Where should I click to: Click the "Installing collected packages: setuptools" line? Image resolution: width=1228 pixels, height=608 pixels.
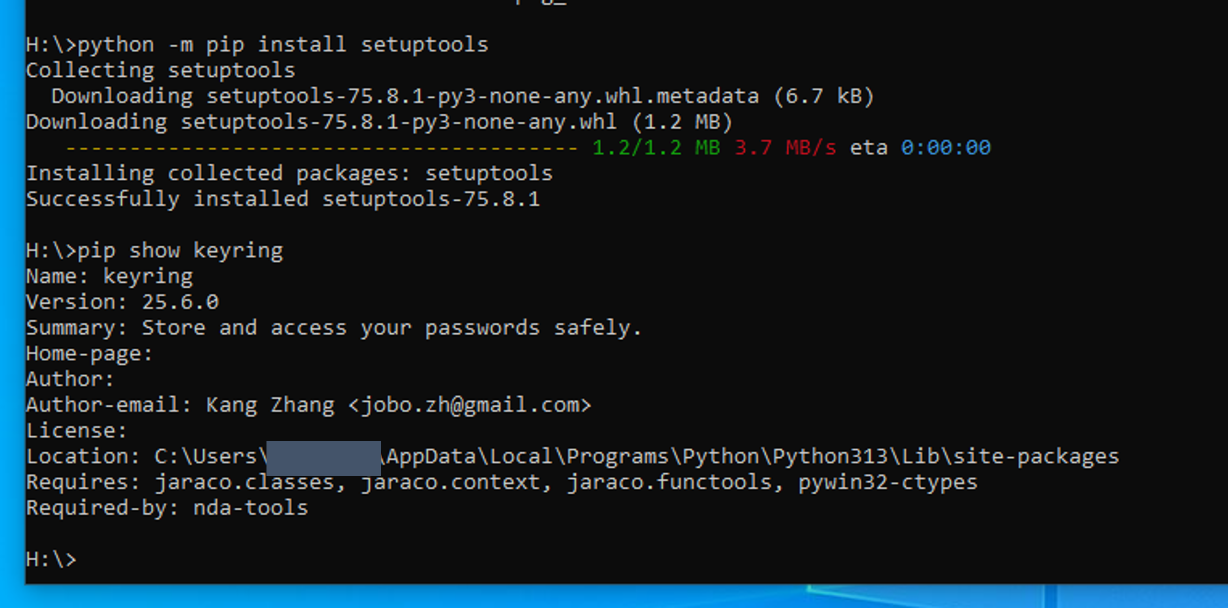pos(289,174)
